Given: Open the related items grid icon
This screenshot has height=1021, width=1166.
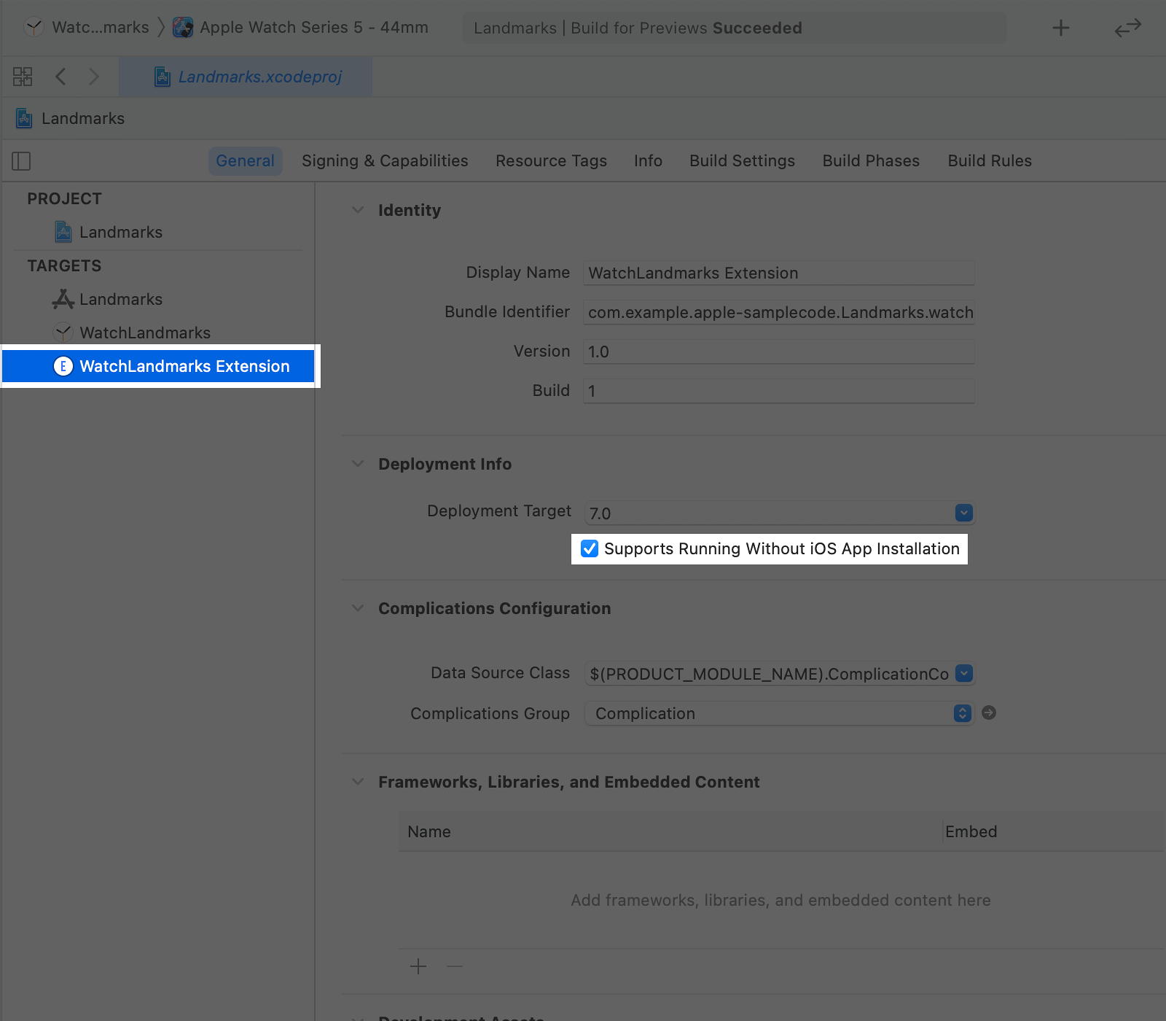Looking at the screenshot, I should (x=23, y=77).
